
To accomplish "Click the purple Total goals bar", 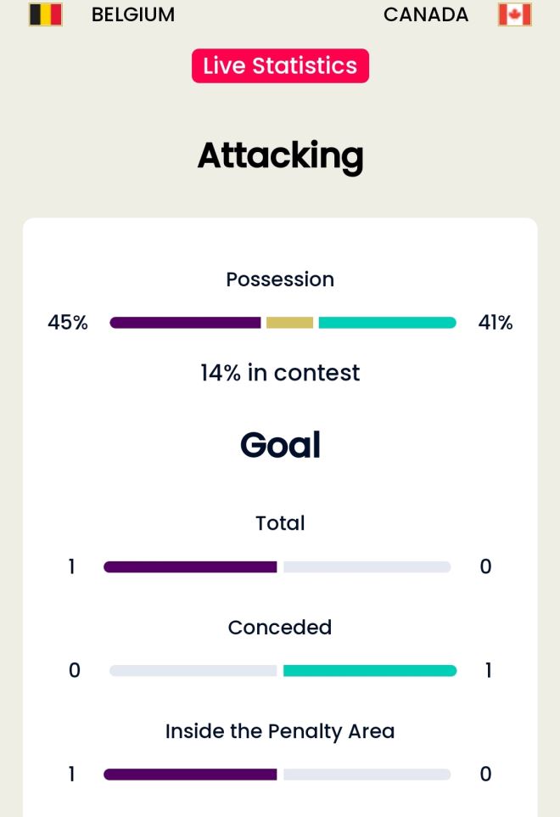I will 190,567.
